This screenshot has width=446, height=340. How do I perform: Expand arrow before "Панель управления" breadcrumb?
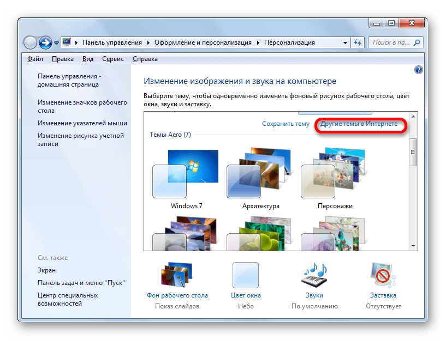click(76, 43)
